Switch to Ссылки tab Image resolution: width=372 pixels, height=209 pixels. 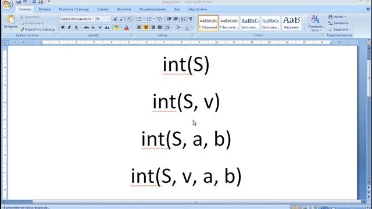tap(103, 9)
